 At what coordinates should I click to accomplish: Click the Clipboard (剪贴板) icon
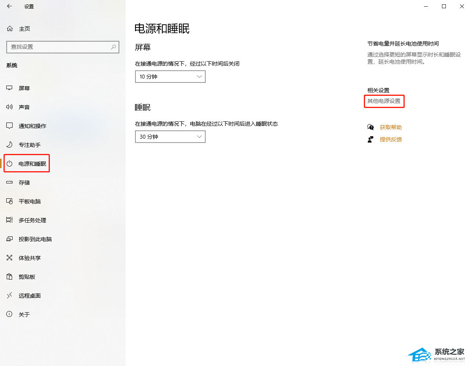click(10, 277)
